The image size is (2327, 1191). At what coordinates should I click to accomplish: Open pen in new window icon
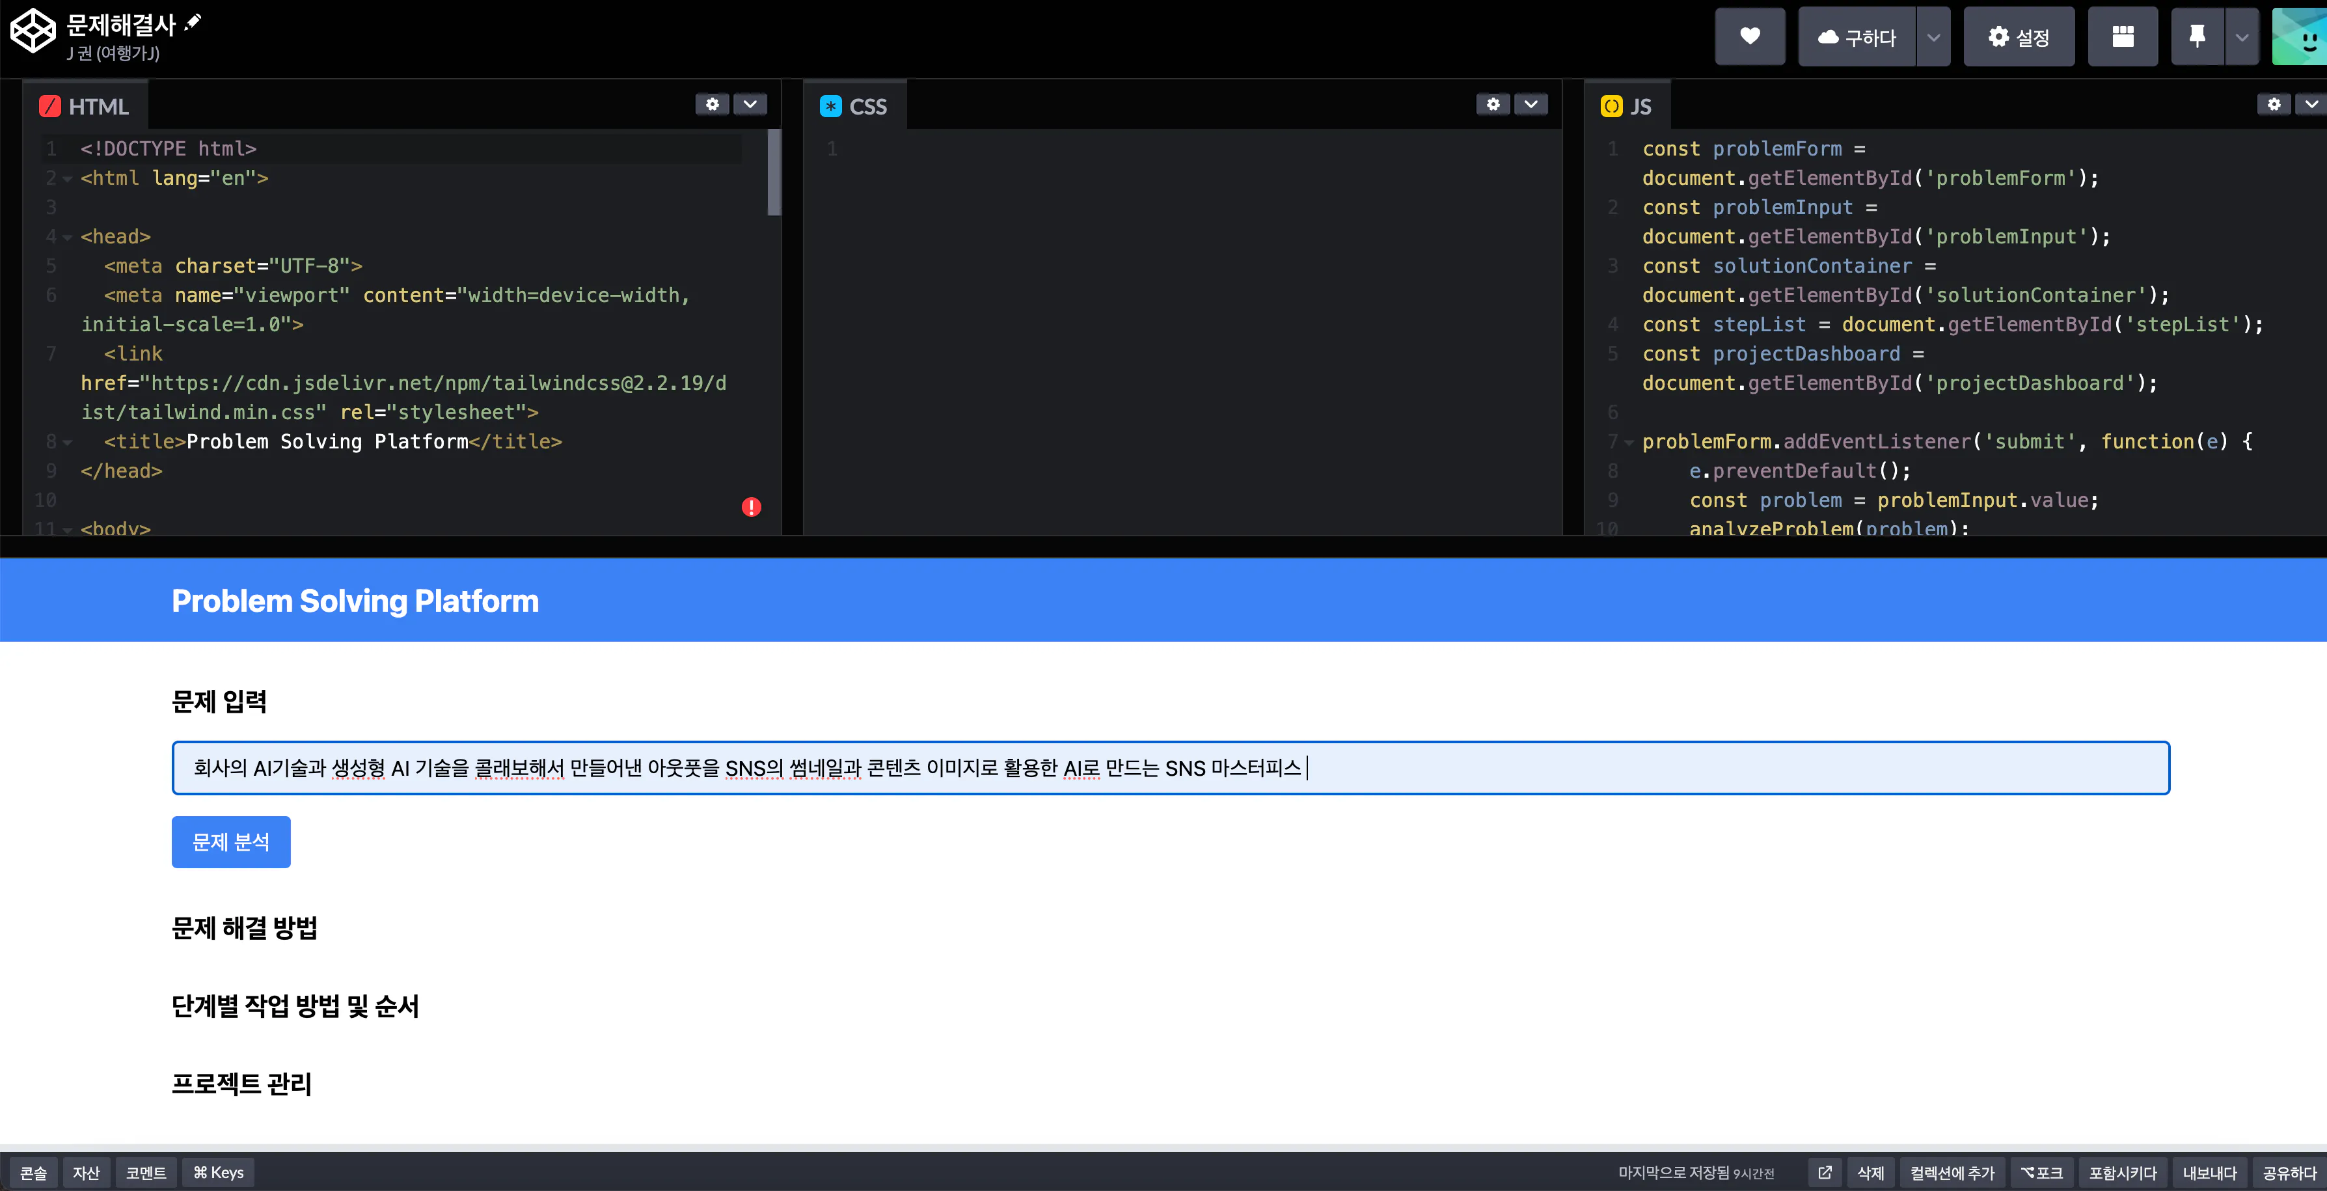[1825, 1172]
